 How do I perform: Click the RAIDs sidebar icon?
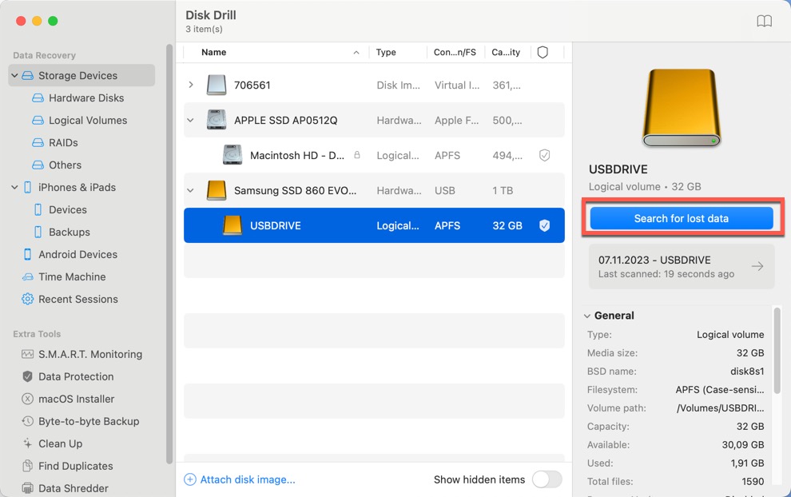pyautogui.click(x=38, y=142)
